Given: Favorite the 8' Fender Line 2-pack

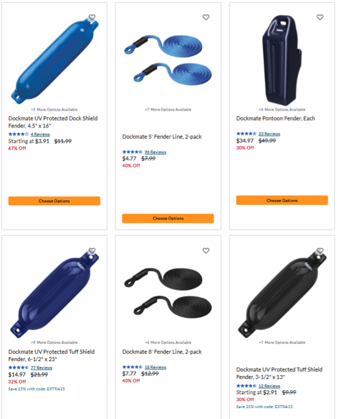Looking at the screenshot, I should coord(206,250).
